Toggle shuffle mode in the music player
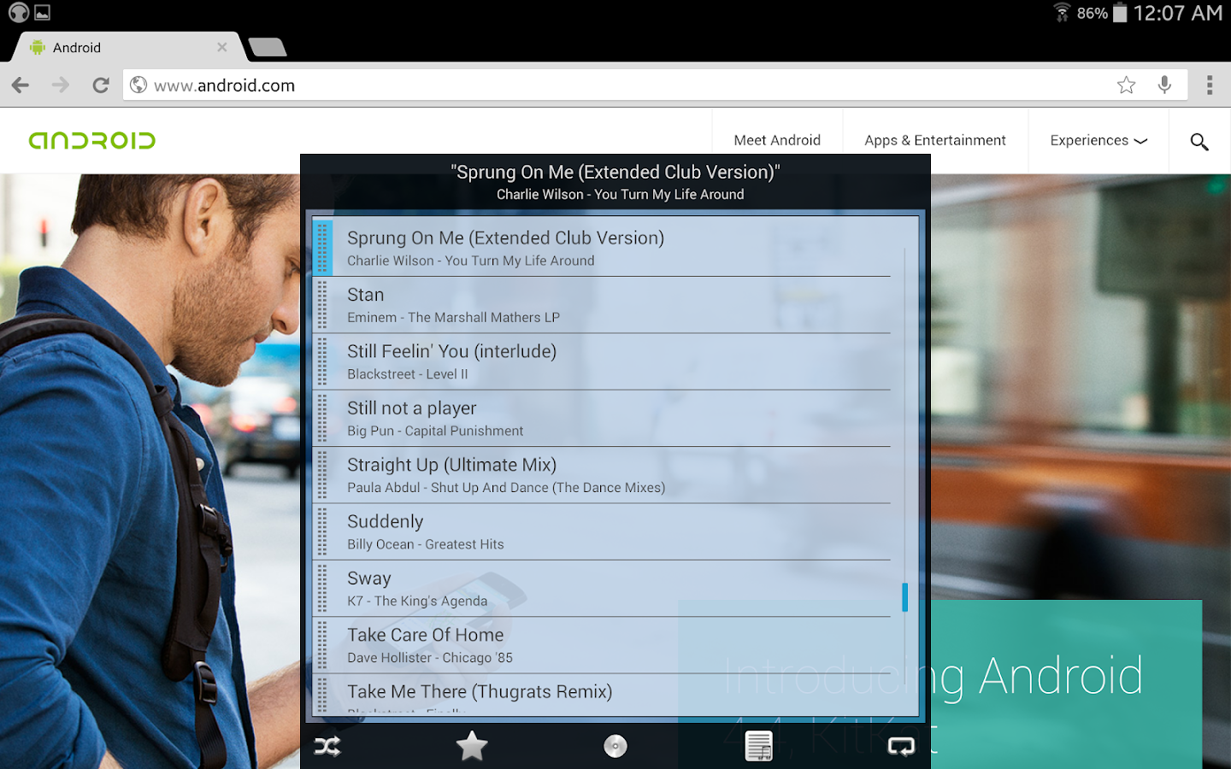The width and height of the screenshot is (1231, 769). pos(327,747)
